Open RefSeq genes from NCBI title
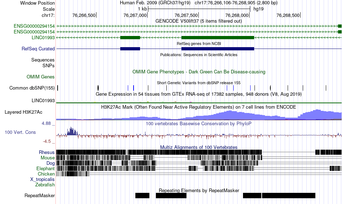Image resolution: width=342 pixels, height=204 pixels. [x=199, y=44]
